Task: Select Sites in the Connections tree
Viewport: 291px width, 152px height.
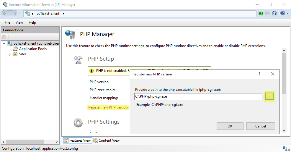Action: click(x=23, y=54)
